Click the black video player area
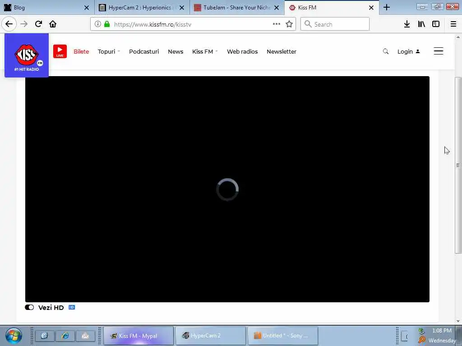The width and height of the screenshot is (462, 346). [227, 189]
